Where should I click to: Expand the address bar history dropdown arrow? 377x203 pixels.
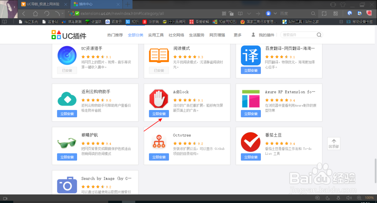coord(249,14)
